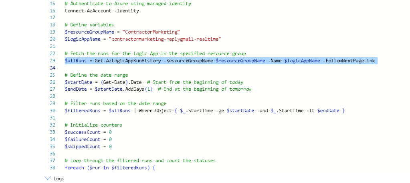
Task: Click Where-Object in filter line
Action: [x=156, y=111]
